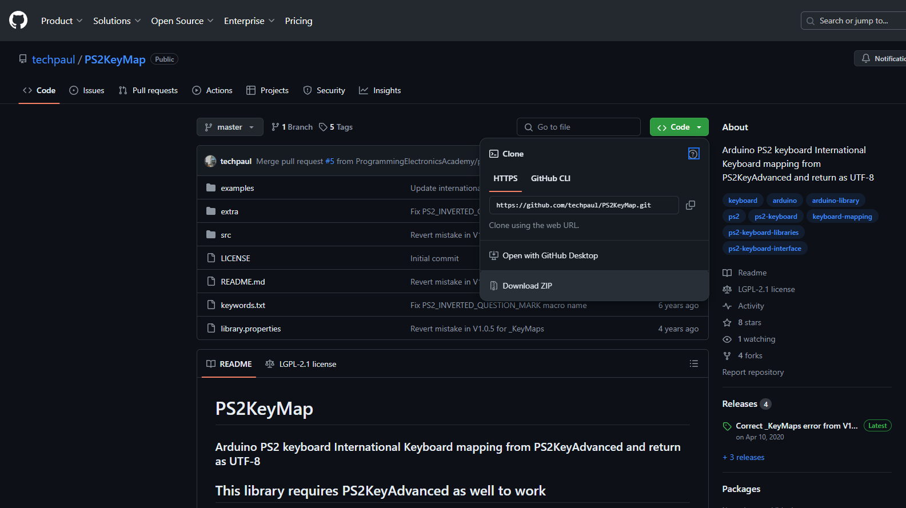Image resolution: width=906 pixels, height=508 pixels.
Task: Open the Correct _KeyMaps error release title
Action: [797, 426]
